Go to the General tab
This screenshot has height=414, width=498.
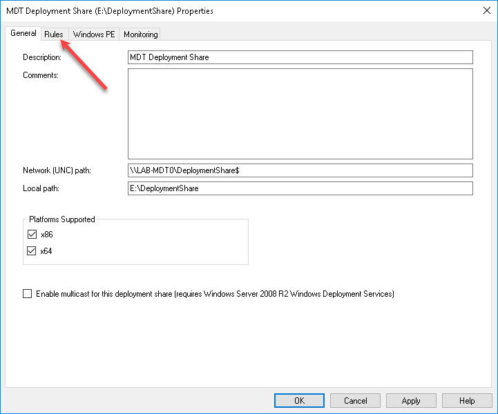pos(23,33)
